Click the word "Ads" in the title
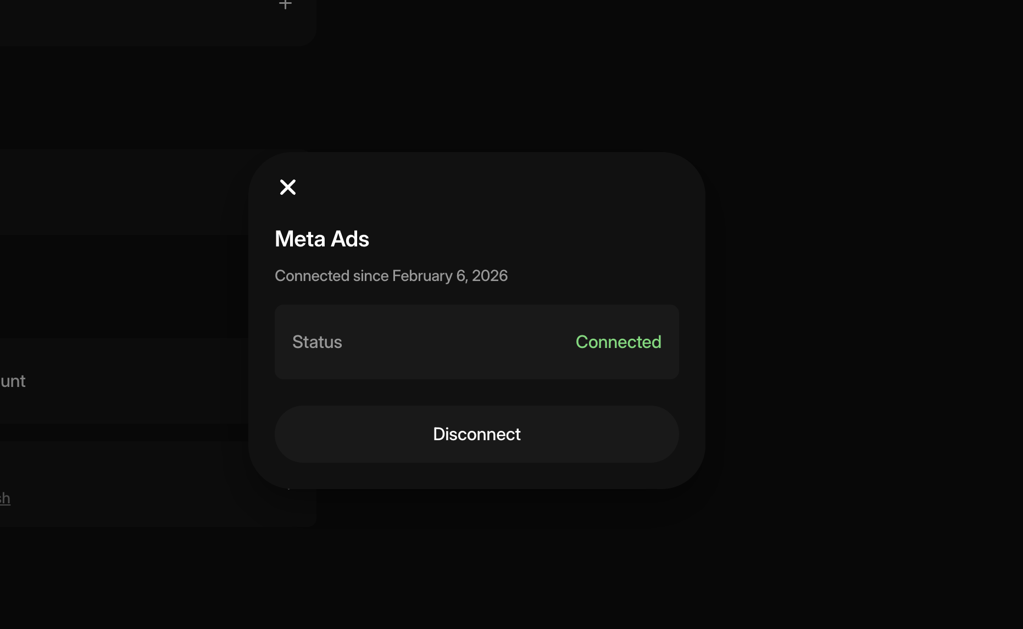Viewport: 1023px width, 629px height. pos(350,239)
